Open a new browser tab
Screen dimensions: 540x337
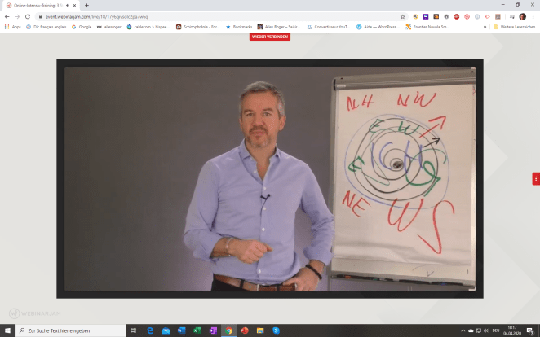pos(86,5)
